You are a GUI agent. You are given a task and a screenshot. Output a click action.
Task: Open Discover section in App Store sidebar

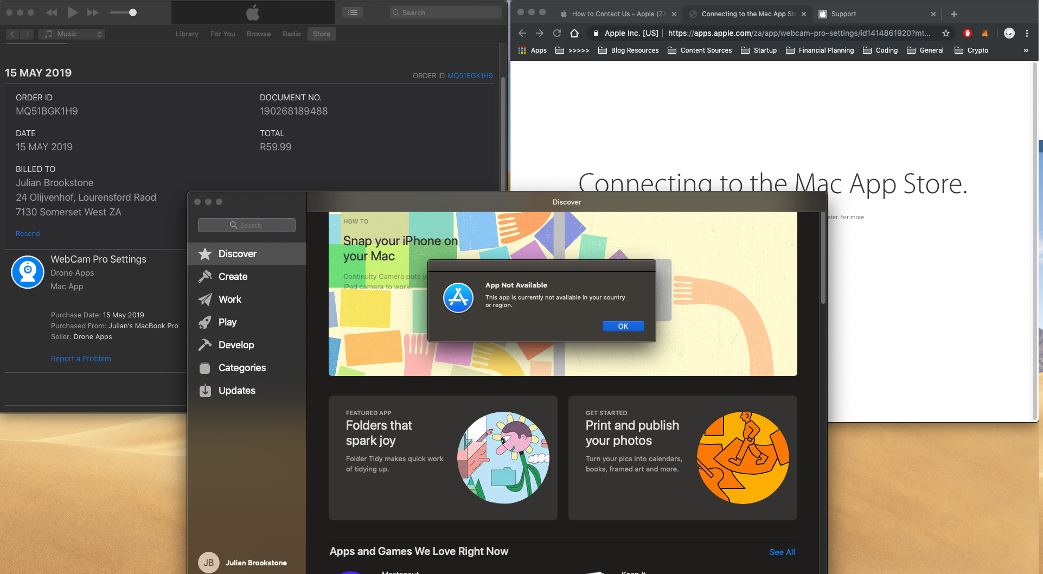pyautogui.click(x=247, y=254)
